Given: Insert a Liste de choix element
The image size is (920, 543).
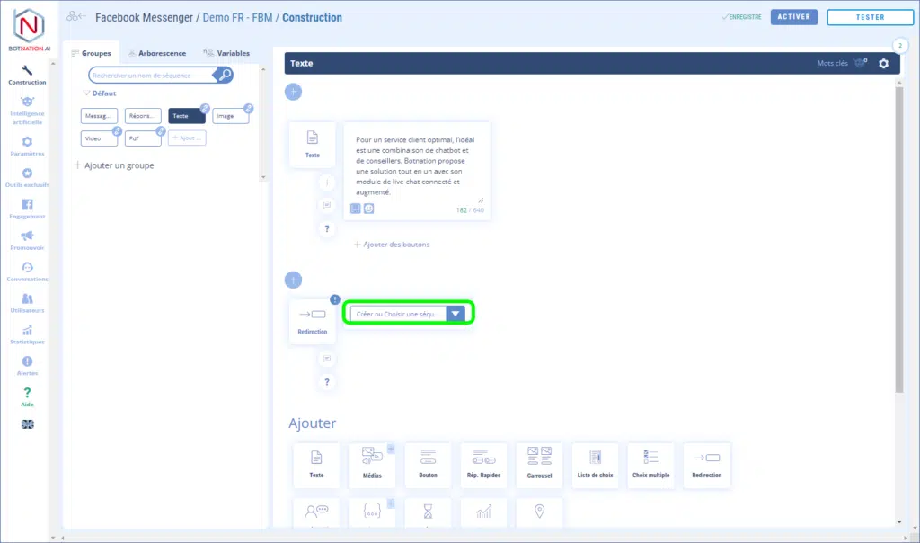Looking at the screenshot, I should [x=595, y=464].
